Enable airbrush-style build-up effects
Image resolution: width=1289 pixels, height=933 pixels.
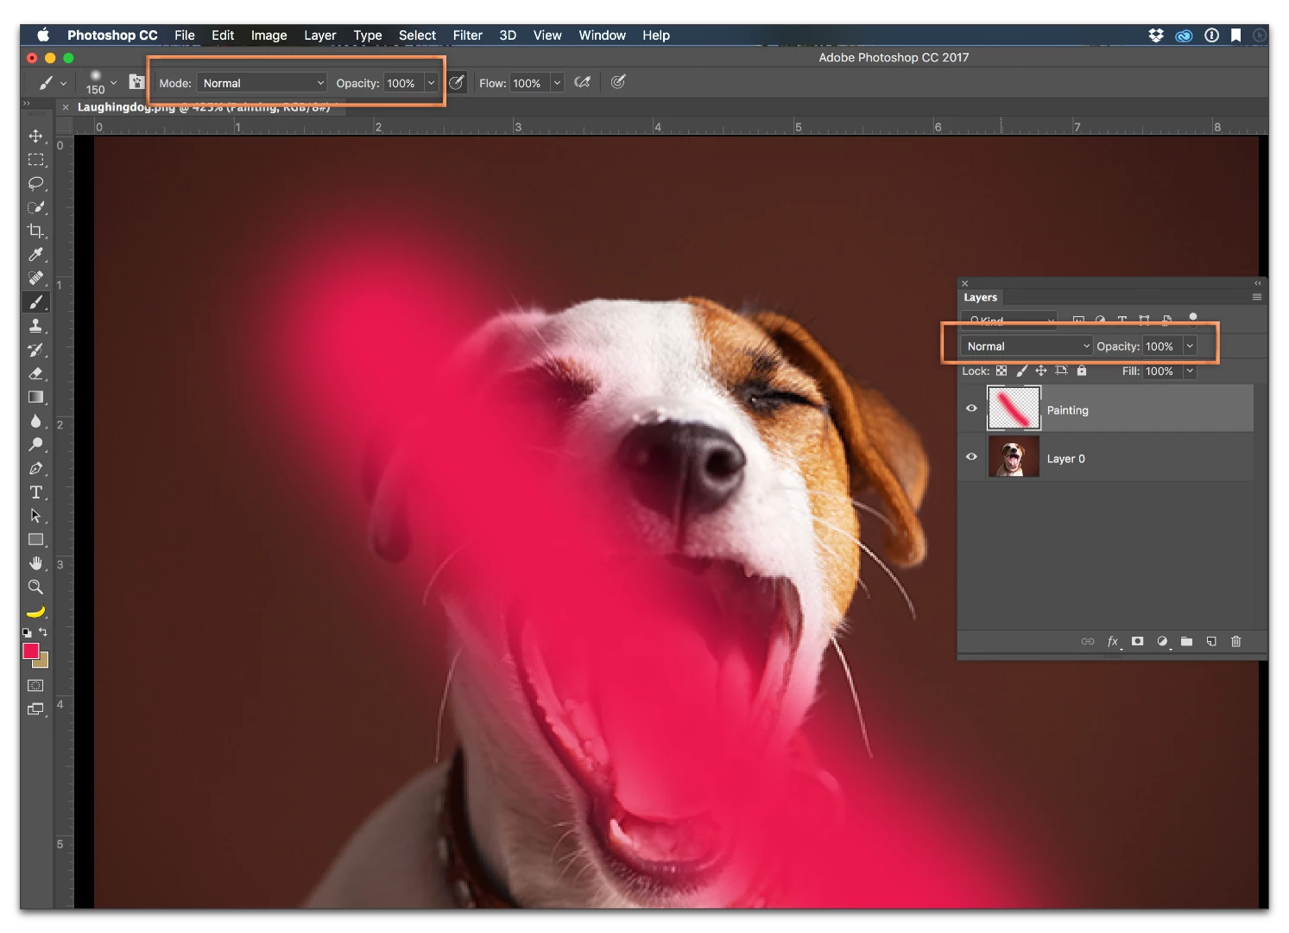click(x=583, y=83)
